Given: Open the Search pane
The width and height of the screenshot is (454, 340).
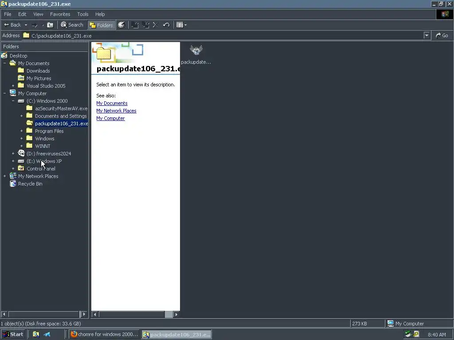Looking at the screenshot, I should tap(72, 25).
